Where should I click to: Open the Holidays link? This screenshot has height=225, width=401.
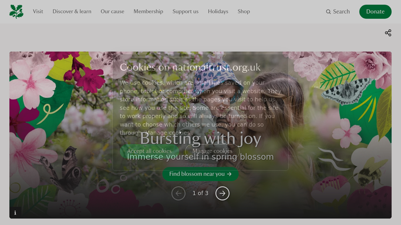pos(218,12)
